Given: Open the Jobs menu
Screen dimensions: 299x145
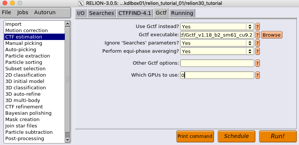Looking at the screenshot, I should point(23,12).
